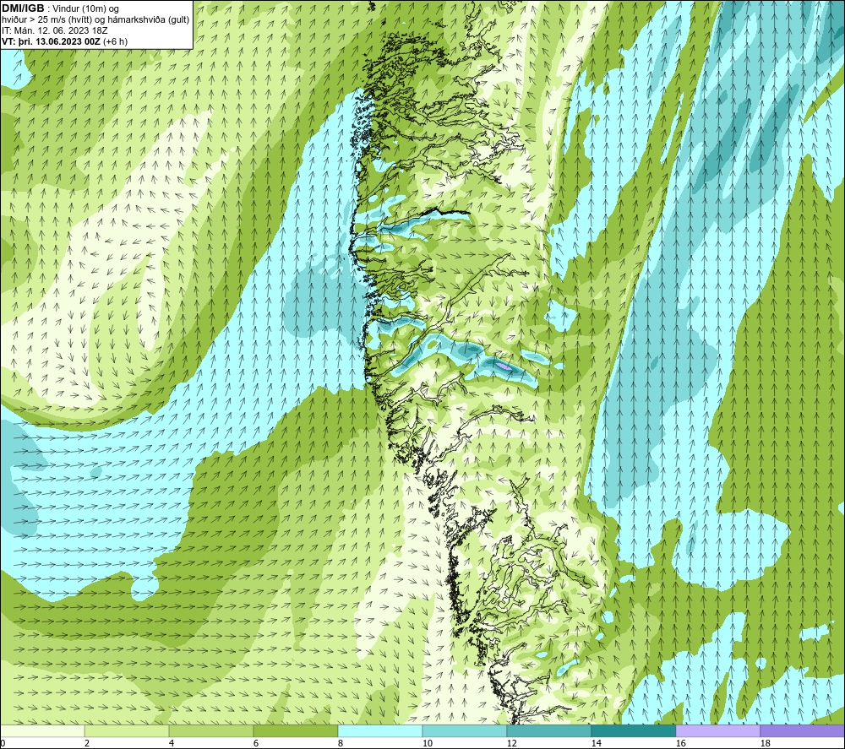Image resolution: width=845 pixels, height=749 pixels.
Task: Click the legend label '14'
Action: tap(596, 744)
